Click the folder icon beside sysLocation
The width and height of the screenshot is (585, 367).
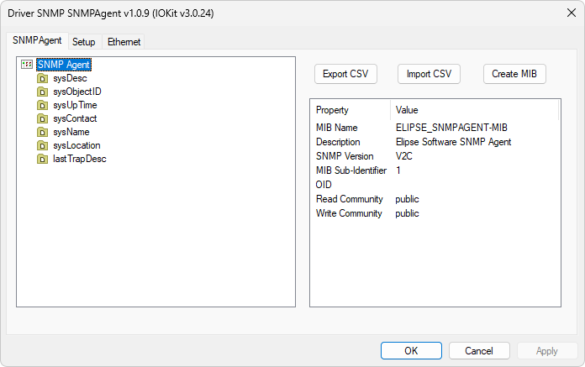(43, 145)
